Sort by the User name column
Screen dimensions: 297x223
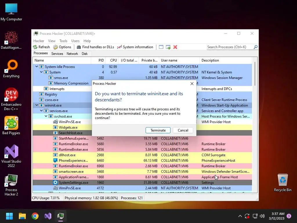[179, 60]
